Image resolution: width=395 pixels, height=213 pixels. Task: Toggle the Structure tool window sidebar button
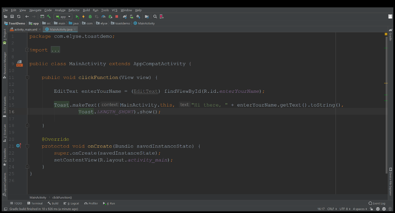pos(5,133)
